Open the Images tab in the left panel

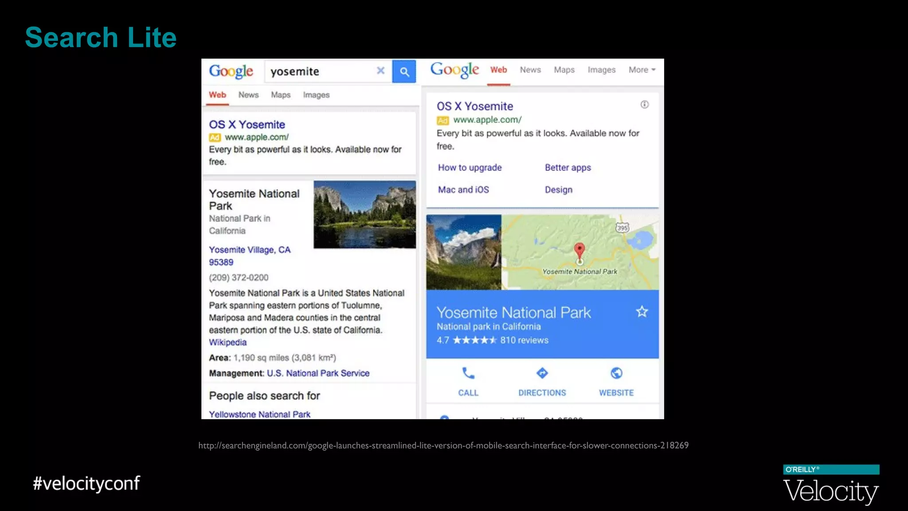pos(316,95)
